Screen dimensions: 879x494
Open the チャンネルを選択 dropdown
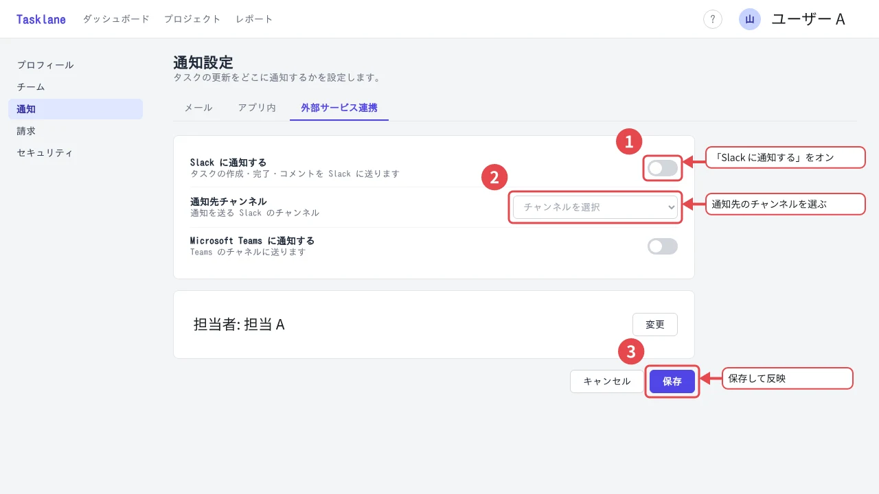click(595, 207)
